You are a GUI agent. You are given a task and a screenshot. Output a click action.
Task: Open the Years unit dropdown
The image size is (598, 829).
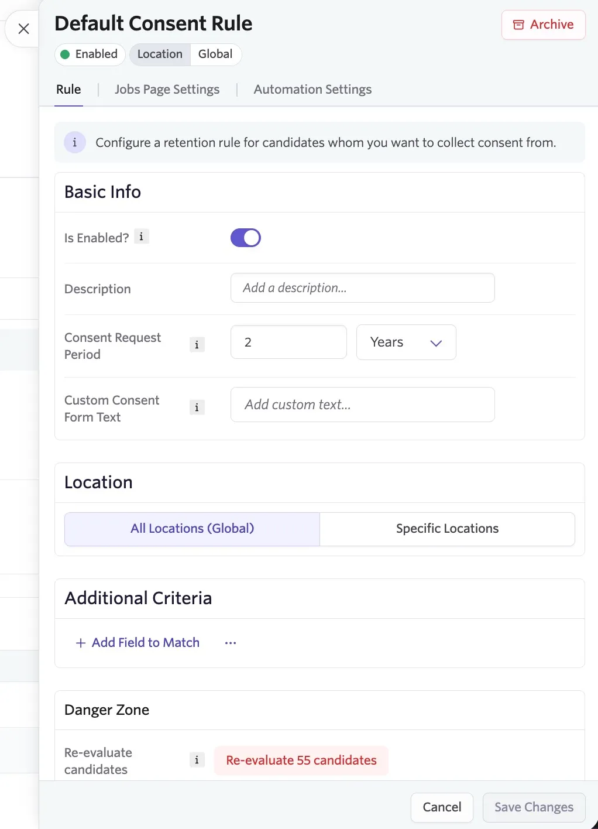coord(406,342)
